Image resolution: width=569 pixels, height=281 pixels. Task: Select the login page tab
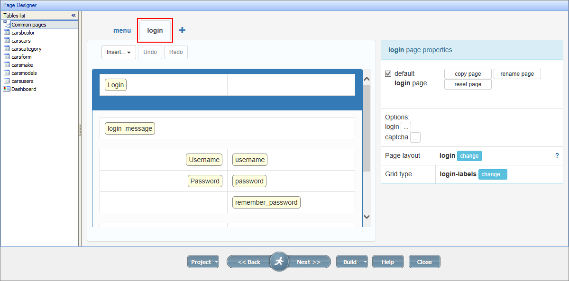tap(155, 30)
